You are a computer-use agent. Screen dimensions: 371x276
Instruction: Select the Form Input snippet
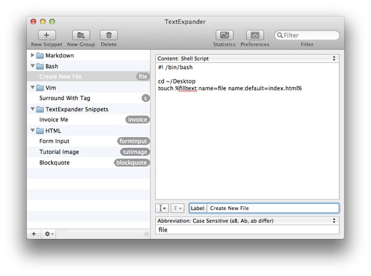pyautogui.click(x=88, y=141)
